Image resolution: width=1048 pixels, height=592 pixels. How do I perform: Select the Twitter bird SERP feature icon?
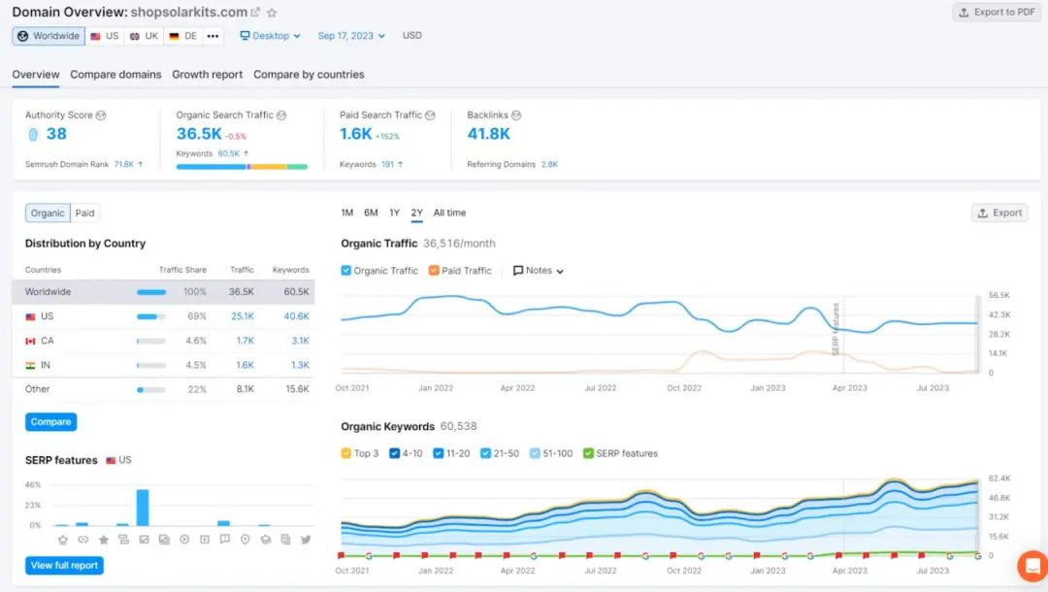click(306, 540)
